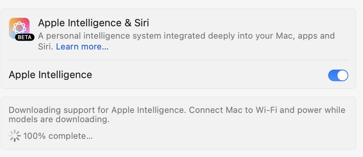Image resolution: width=363 pixels, height=157 pixels.
Task: Click the white knob of the toggle
Action: (x=342, y=75)
